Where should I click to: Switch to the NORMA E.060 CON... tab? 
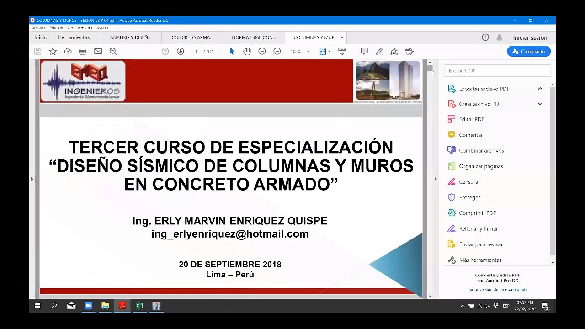point(254,37)
